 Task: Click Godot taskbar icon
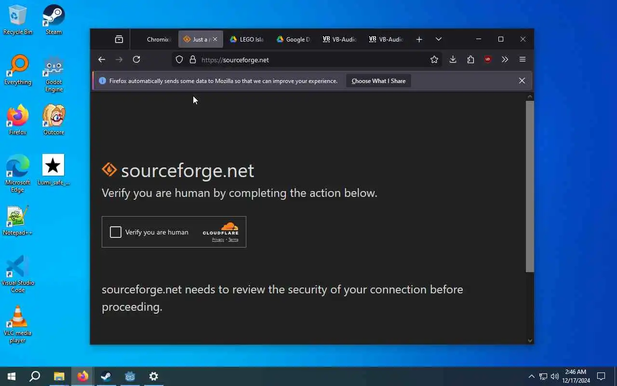(130, 376)
